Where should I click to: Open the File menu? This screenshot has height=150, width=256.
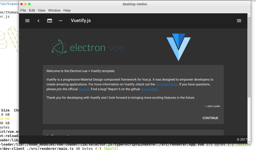tap(23, 11)
